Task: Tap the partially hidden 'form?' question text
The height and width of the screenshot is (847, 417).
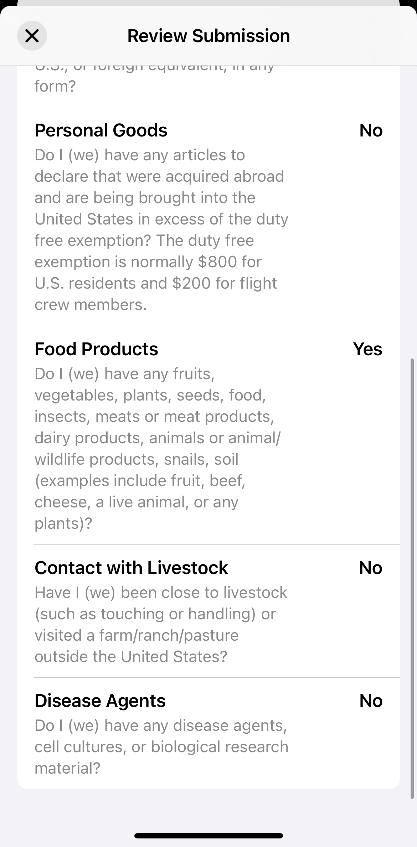Action: [x=55, y=86]
